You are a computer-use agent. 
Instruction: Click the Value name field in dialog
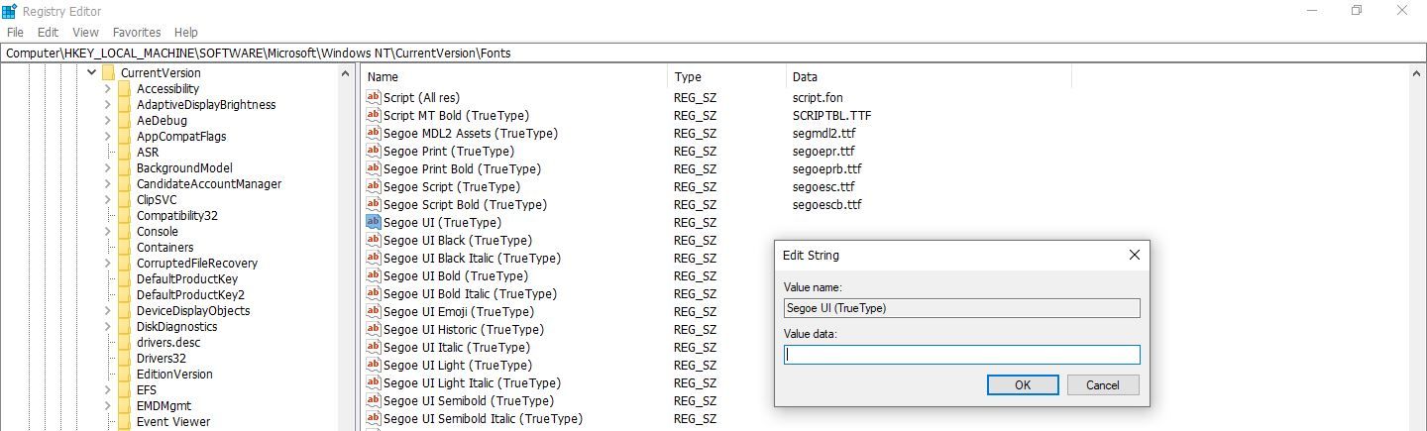click(962, 308)
